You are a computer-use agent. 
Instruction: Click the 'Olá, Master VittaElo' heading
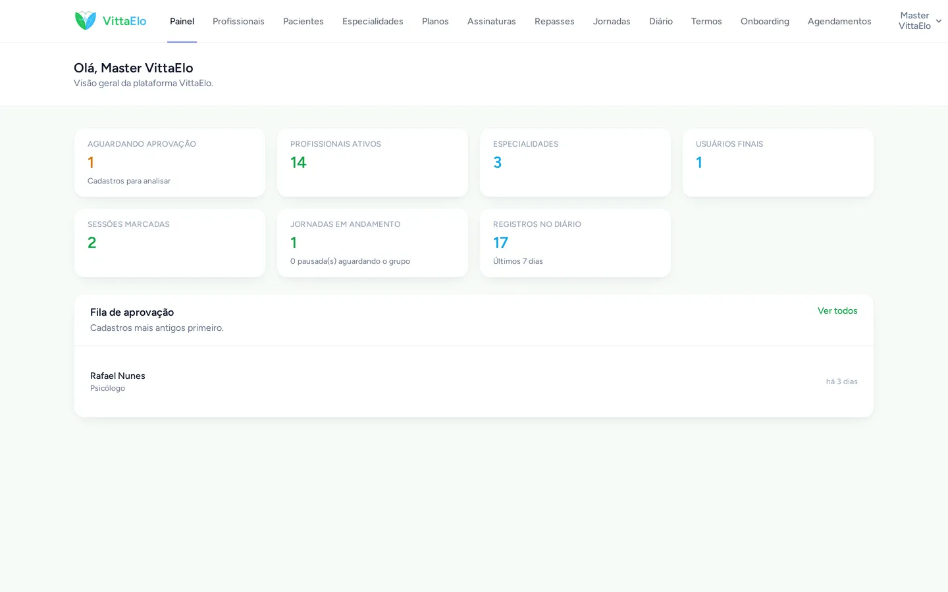[x=134, y=68]
